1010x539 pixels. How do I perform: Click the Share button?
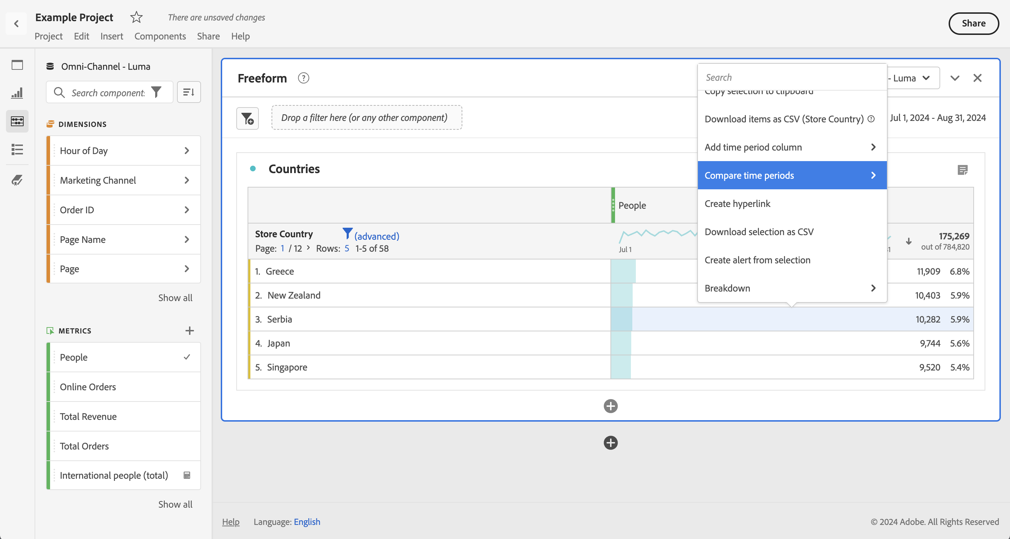973,24
